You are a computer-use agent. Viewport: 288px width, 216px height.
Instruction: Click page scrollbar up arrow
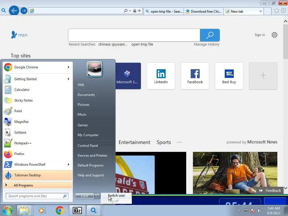286,21
